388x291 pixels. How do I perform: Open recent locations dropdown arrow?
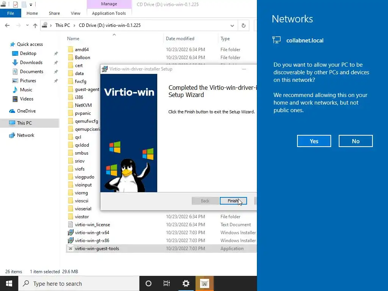tap(27, 25)
